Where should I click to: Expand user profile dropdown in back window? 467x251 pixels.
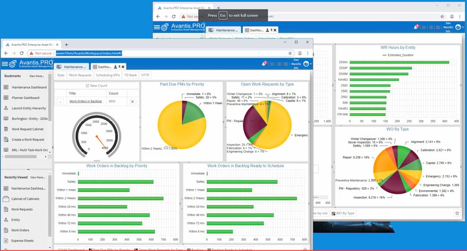tap(459, 27)
